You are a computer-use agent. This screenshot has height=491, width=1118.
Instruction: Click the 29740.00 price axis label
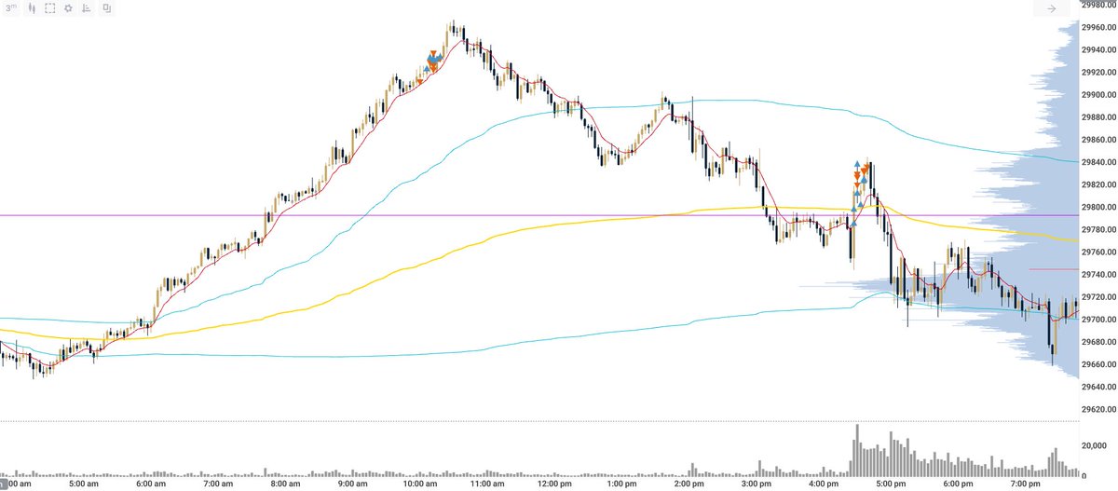[1098, 275]
